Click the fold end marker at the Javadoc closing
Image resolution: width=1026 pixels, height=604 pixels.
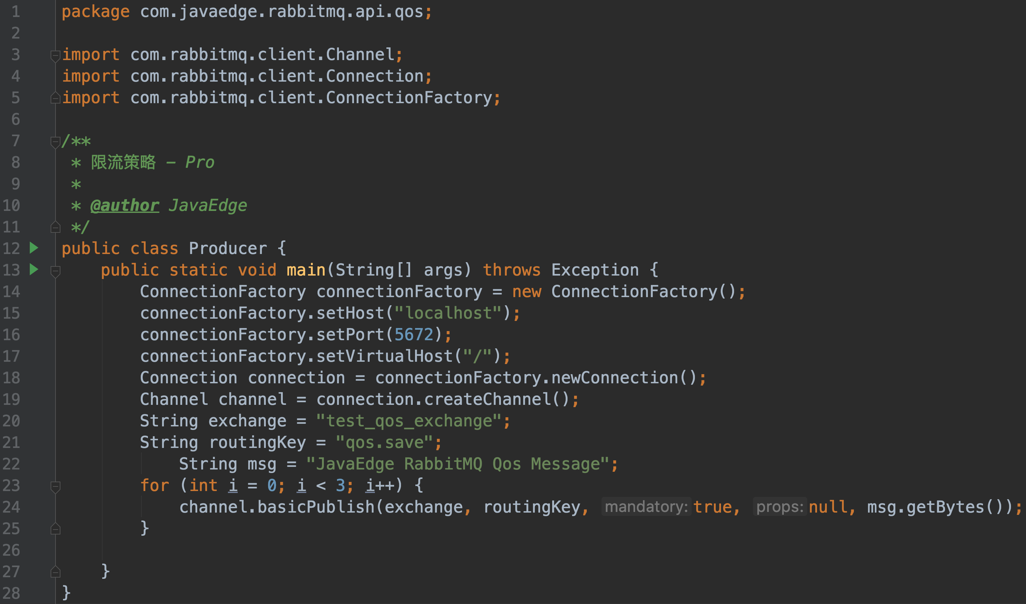[56, 227]
